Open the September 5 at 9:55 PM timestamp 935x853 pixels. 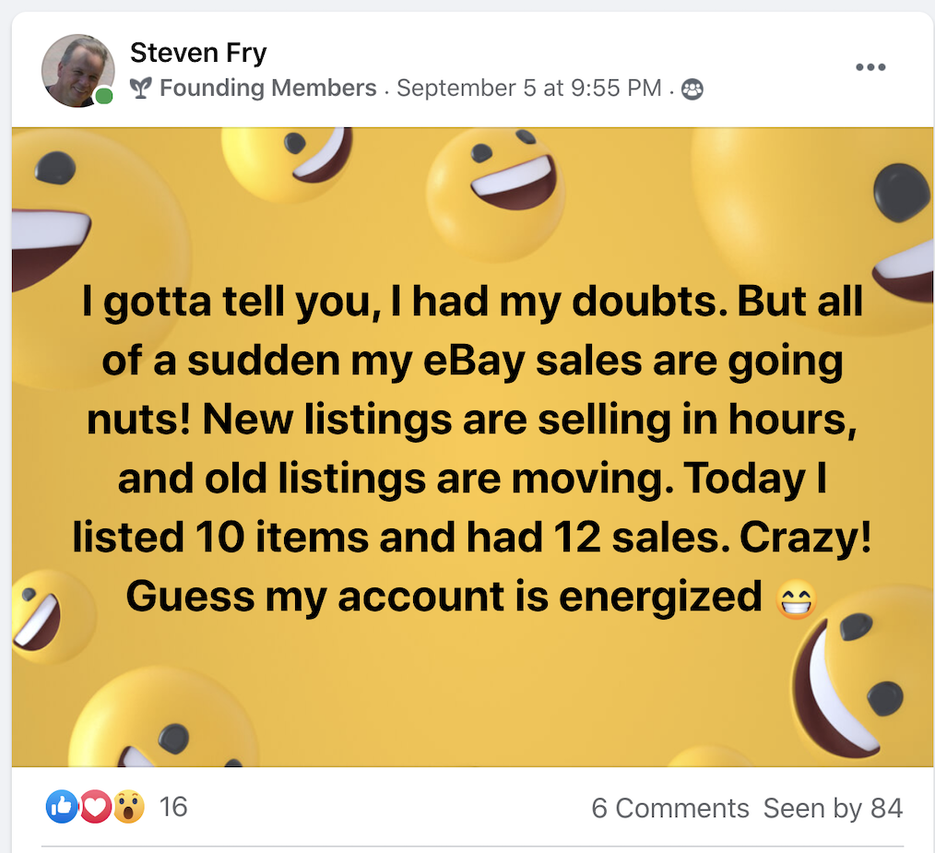529,89
